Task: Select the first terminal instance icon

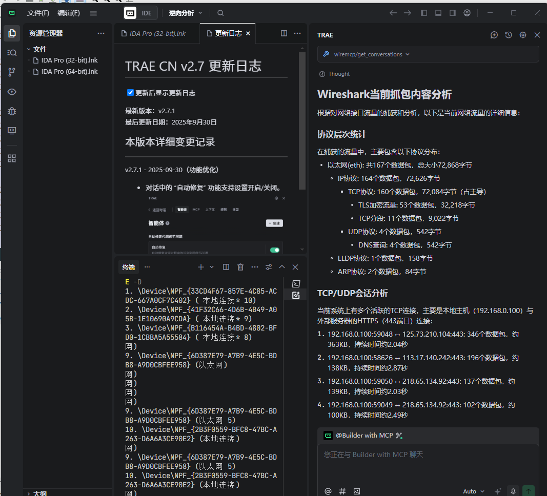Action: pyautogui.click(x=296, y=284)
